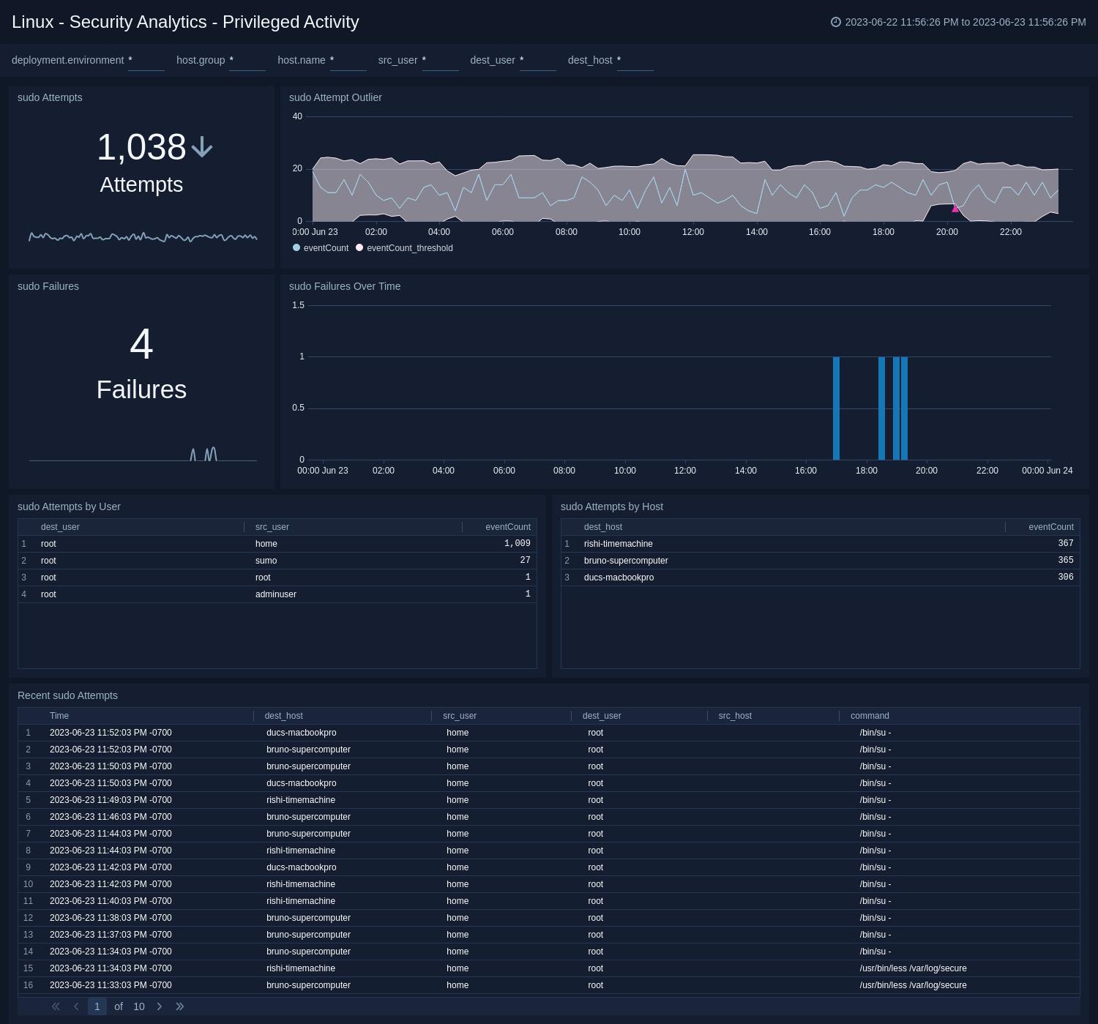1098x1024 pixels.
Task: Click the sudo Failures Over Time title
Action: tap(345, 286)
